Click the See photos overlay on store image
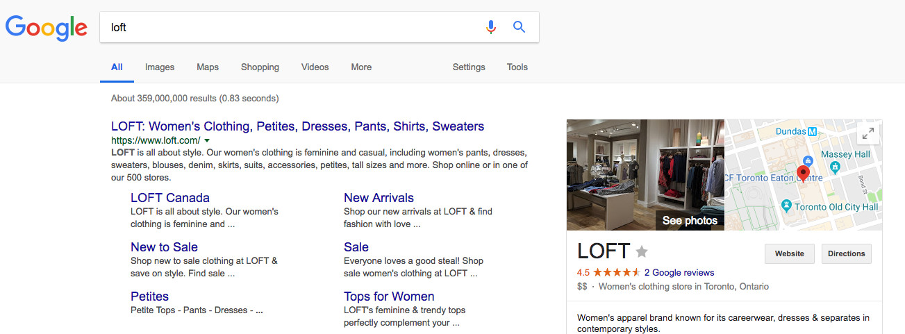 690,221
